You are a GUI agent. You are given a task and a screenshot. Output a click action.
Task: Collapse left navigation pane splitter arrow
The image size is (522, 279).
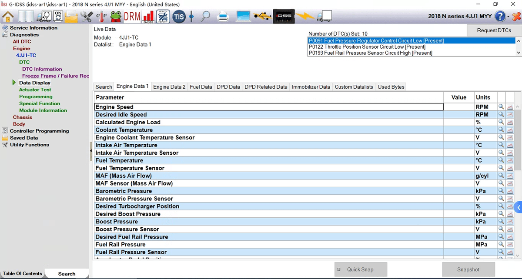pyautogui.click(x=91, y=151)
